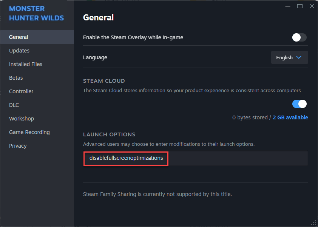Disable the Steam Cloud sync toggle
Image resolution: width=318 pixels, height=227 pixels.
point(299,104)
